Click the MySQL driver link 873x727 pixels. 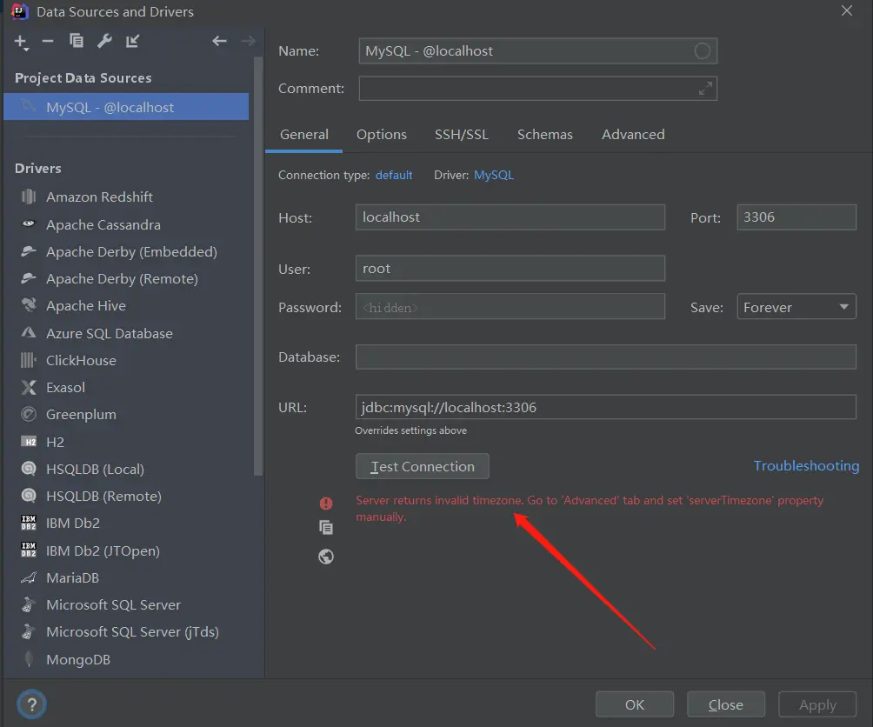pos(493,176)
